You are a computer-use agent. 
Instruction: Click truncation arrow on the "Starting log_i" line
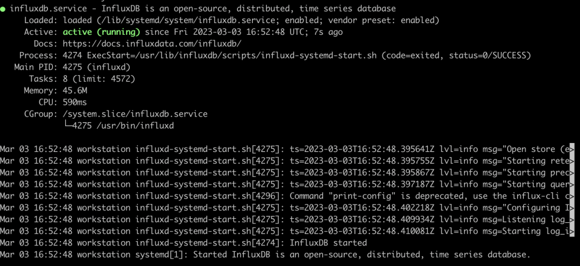572,231
